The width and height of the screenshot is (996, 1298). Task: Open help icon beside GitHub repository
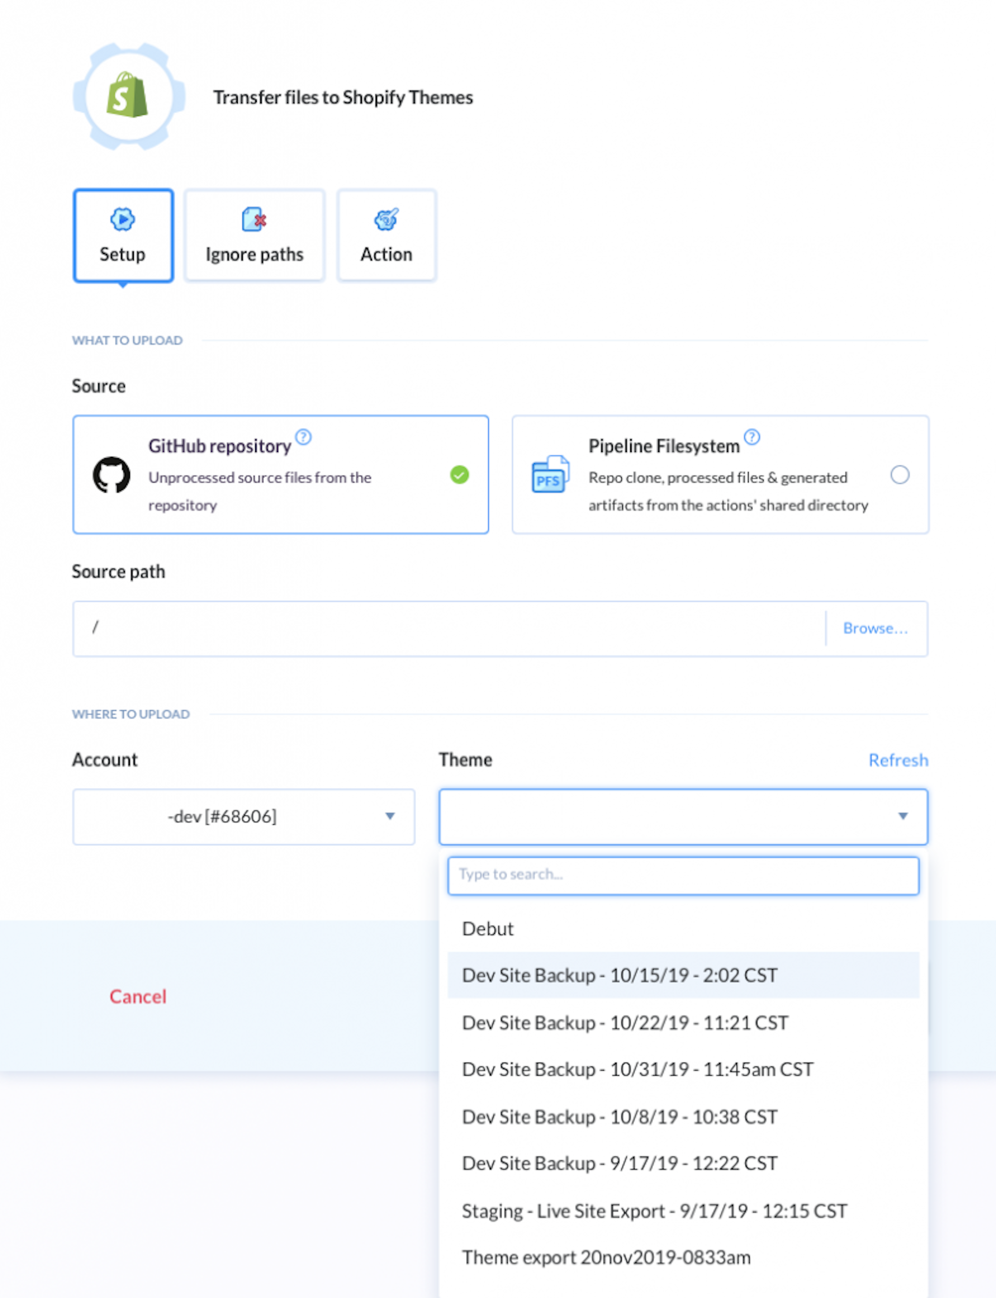303,437
